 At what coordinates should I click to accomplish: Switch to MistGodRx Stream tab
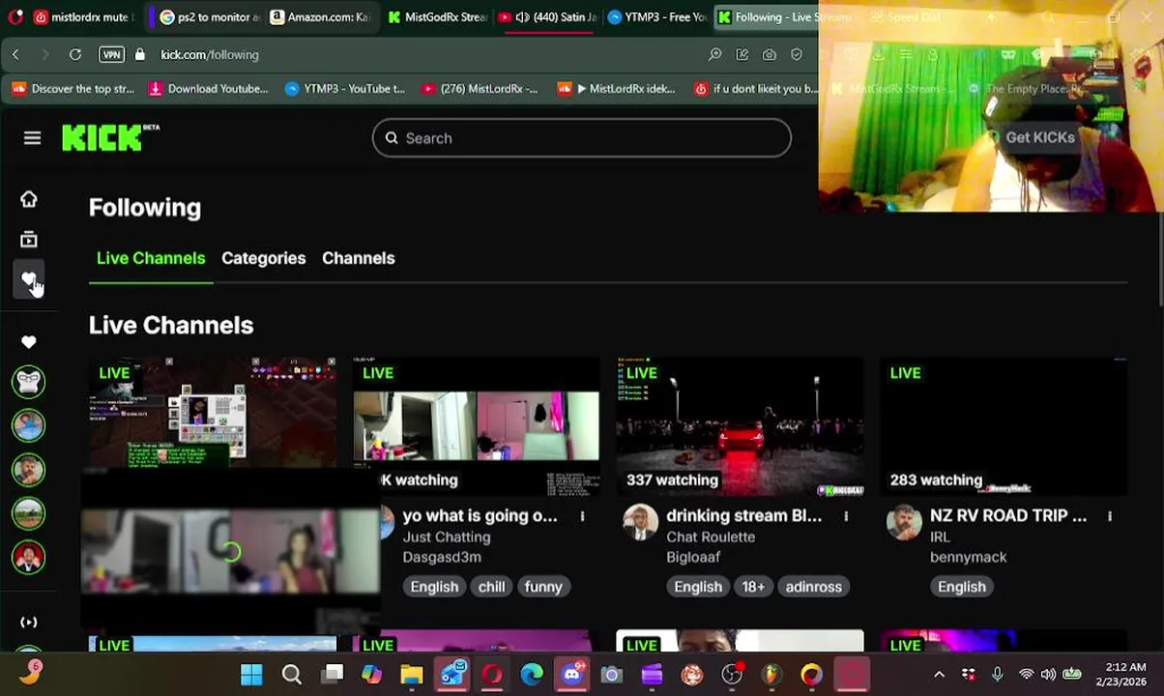[x=437, y=17]
